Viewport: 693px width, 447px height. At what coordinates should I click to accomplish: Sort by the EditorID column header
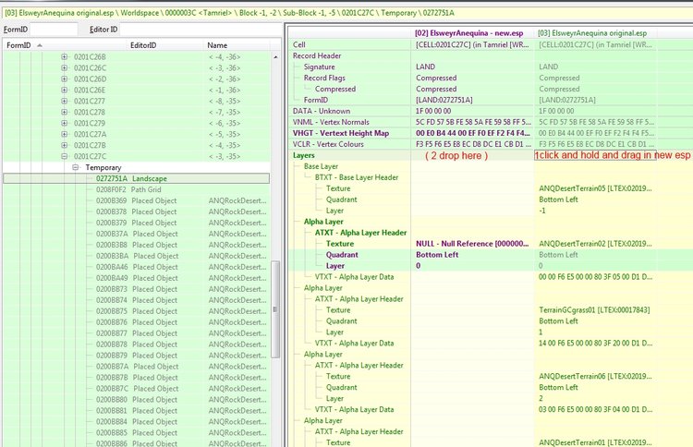(x=165, y=45)
